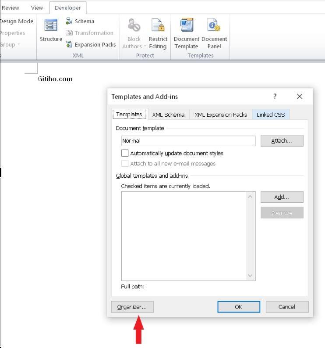Select the Templates dialog tab
This screenshot has width=325, height=348.
[x=129, y=114]
